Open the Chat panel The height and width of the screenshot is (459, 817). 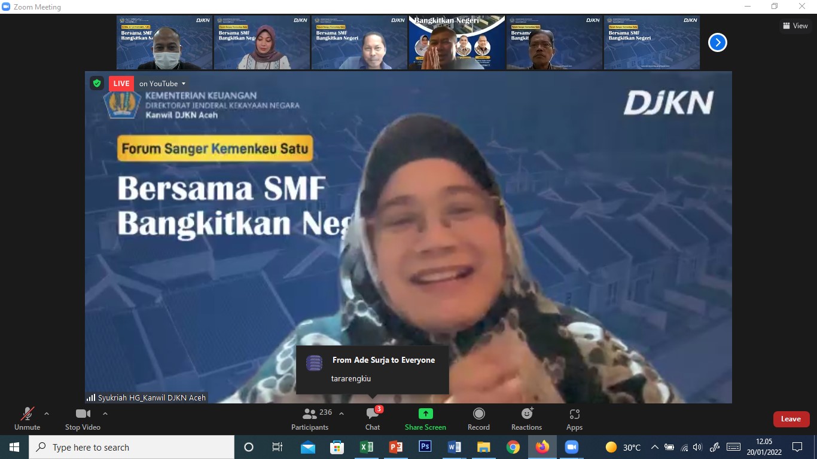(x=373, y=418)
